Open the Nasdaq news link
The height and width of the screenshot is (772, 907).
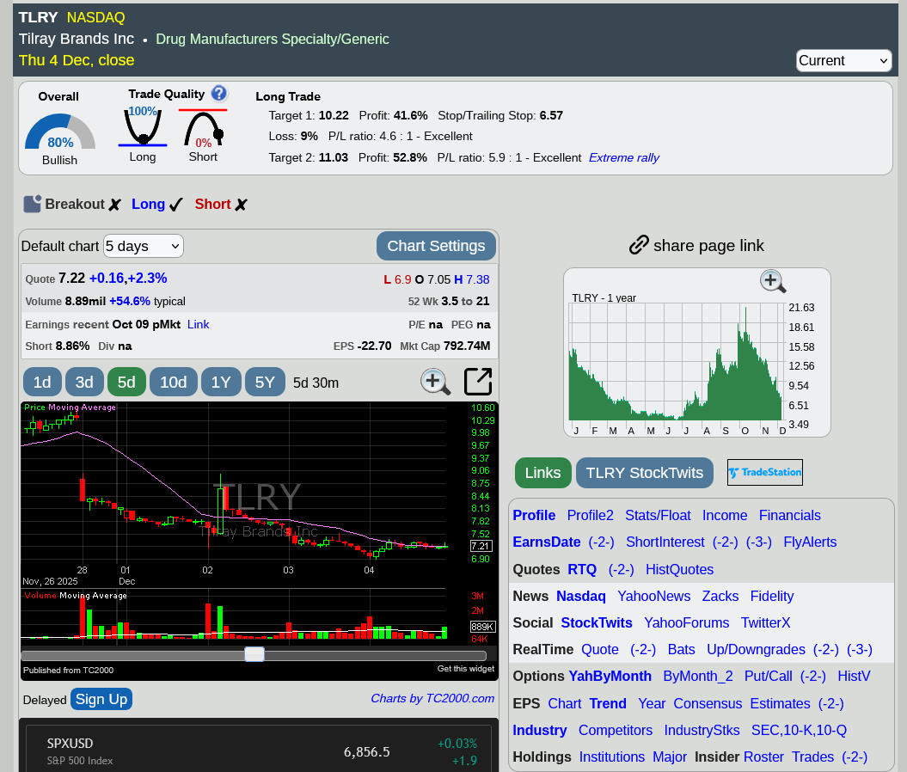(x=581, y=597)
